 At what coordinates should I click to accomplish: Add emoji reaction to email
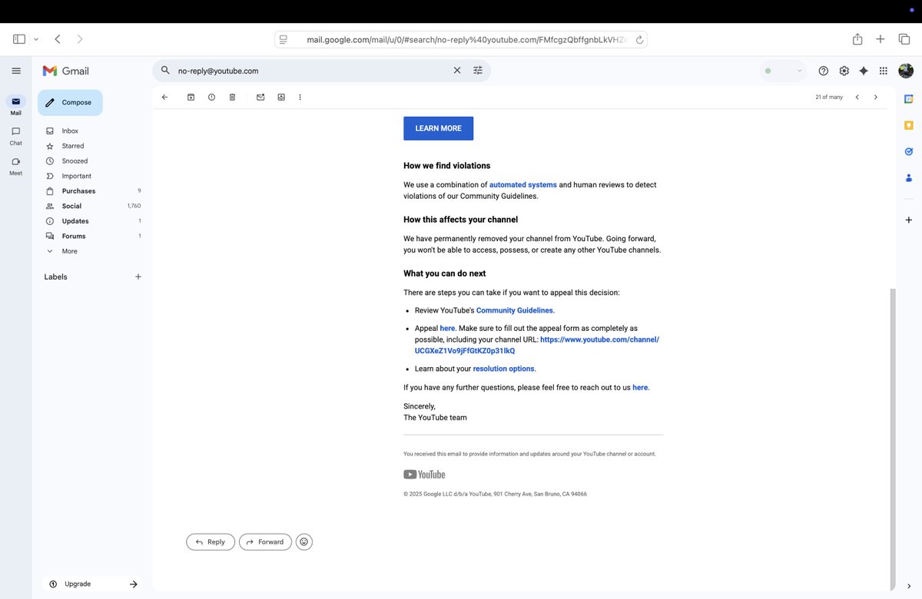pyautogui.click(x=304, y=542)
